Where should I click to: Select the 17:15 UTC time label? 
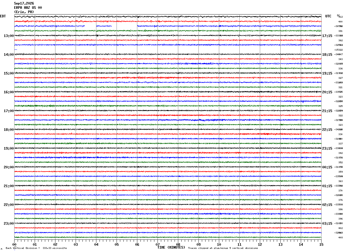[327, 36]
